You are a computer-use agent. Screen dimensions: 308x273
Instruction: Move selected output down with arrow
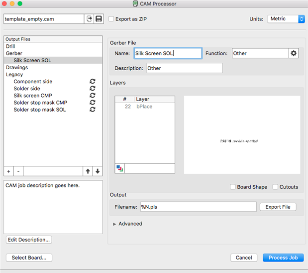(98, 171)
